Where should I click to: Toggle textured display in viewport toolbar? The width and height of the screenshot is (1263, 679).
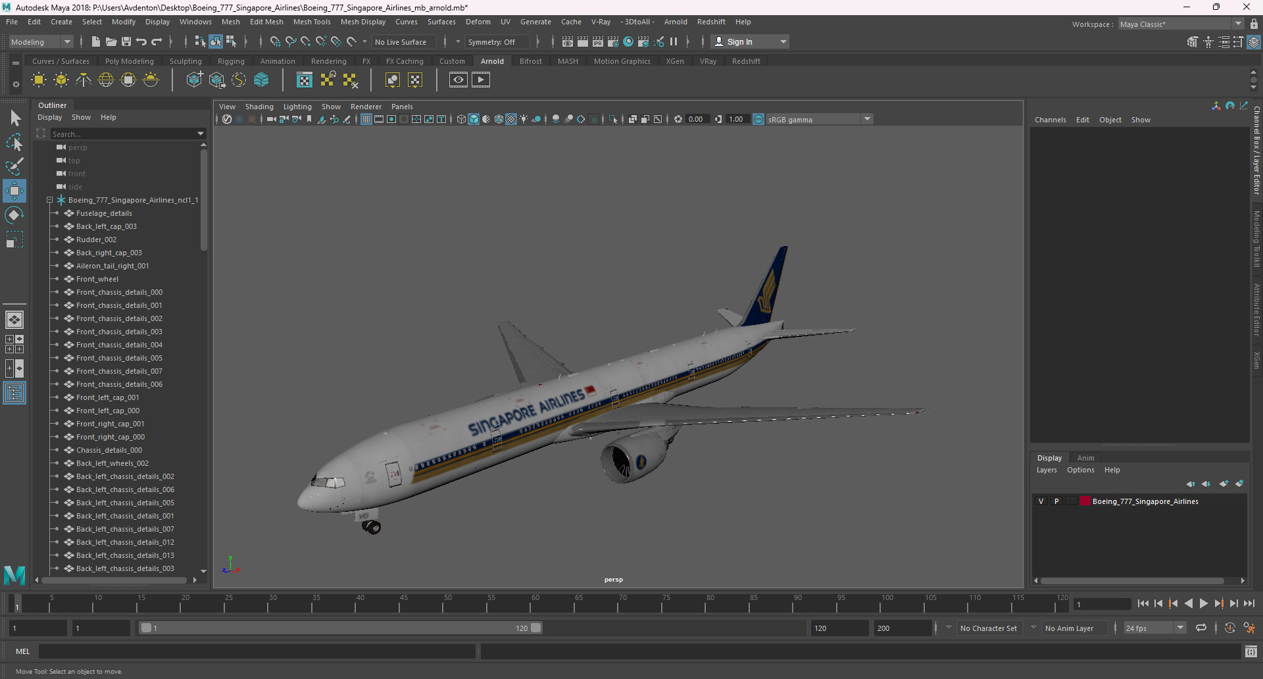[x=511, y=119]
